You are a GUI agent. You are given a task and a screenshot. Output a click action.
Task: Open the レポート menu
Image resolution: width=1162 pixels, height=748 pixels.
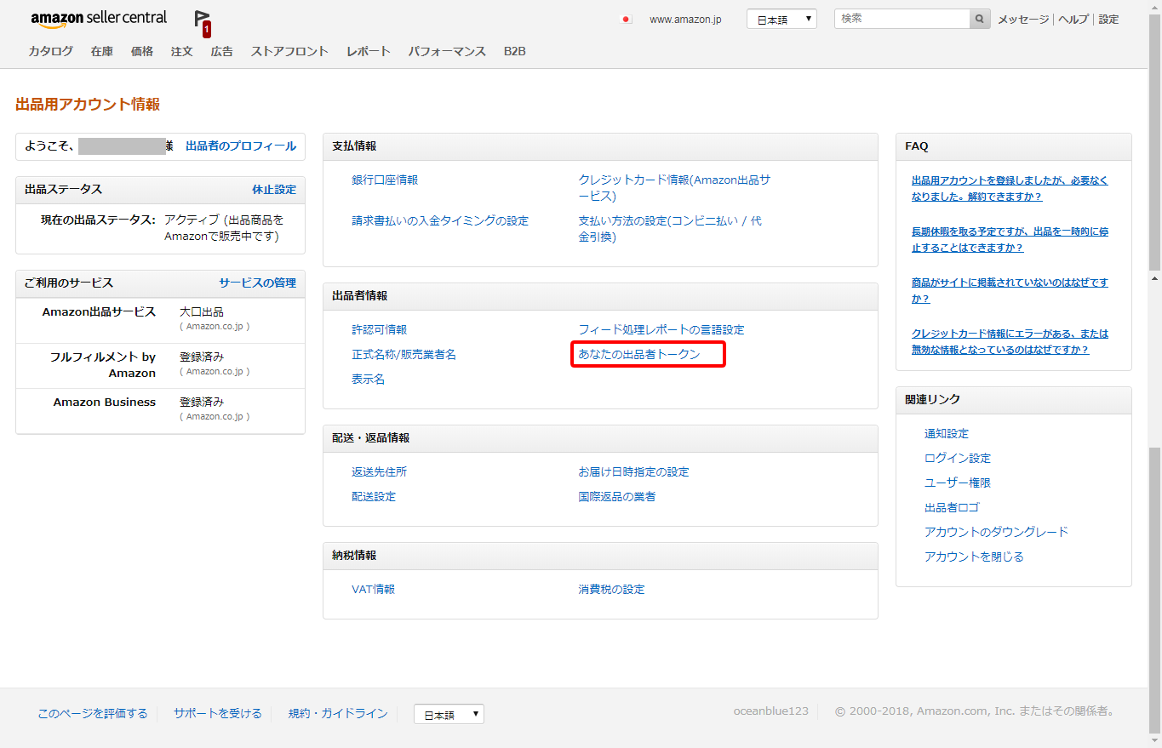(x=369, y=51)
